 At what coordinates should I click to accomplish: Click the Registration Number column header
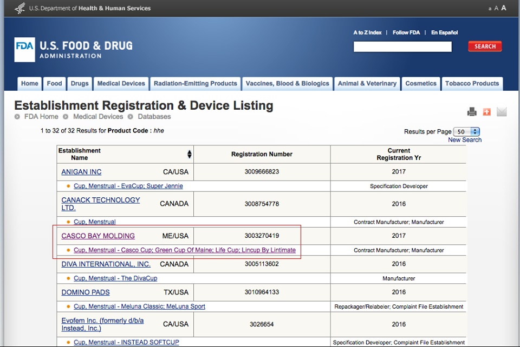point(262,154)
